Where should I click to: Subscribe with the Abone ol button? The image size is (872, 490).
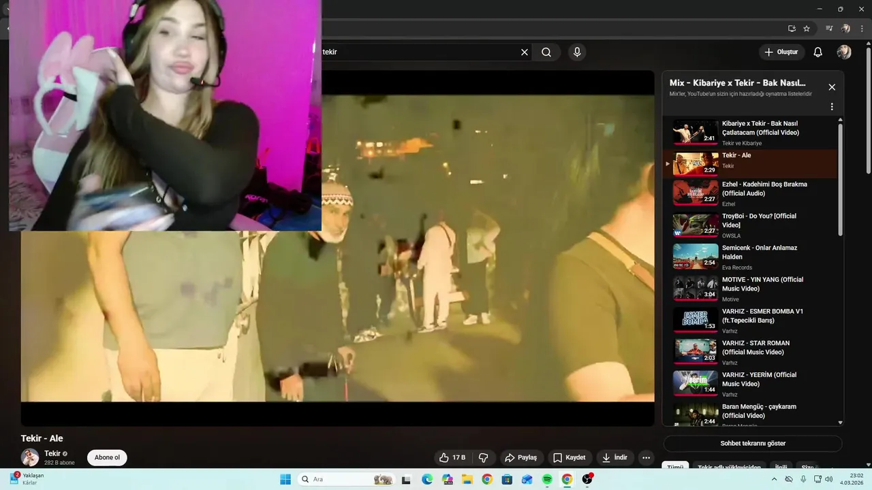(x=107, y=457)
